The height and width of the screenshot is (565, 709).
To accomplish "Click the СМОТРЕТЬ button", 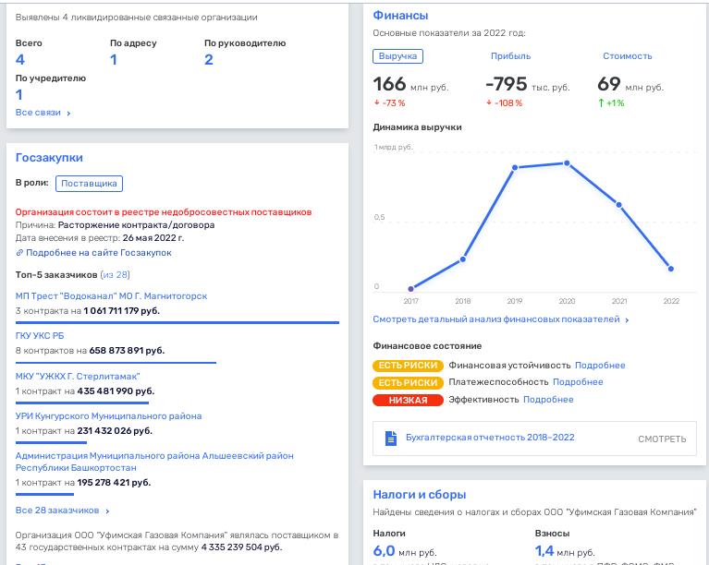I will 662,439.
